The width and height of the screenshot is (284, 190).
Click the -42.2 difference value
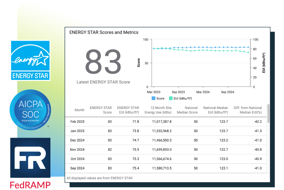point(258,122)
